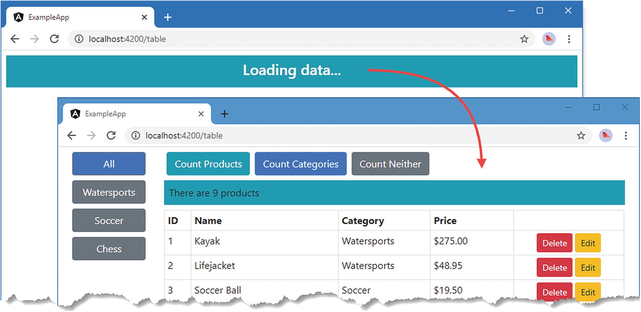Click the rear window address bar showing localhost:4200/table
Image resolution: width=641 pixels, height=312 pixels.
pyautogui.click(x=301, y=39)
